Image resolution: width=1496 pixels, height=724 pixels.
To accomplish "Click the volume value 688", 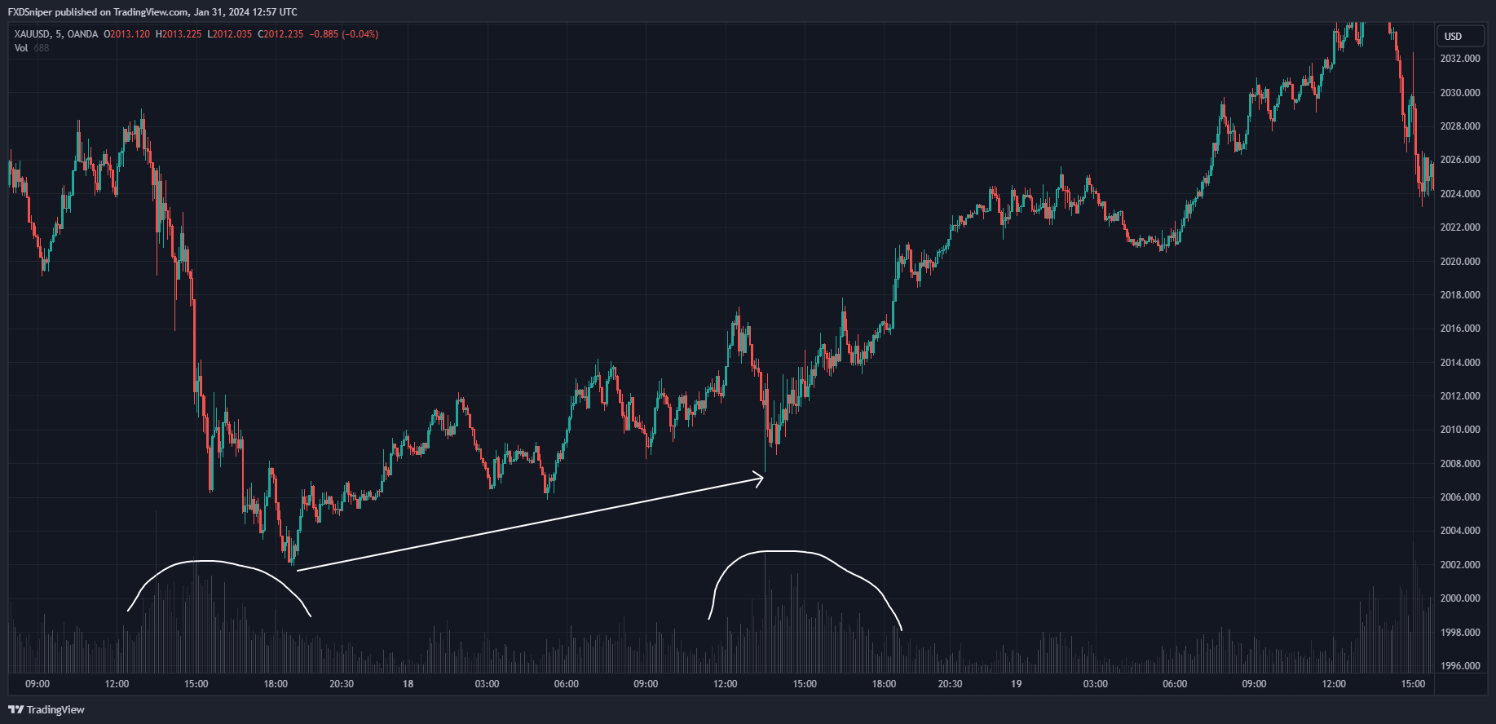I will point(42,48).
